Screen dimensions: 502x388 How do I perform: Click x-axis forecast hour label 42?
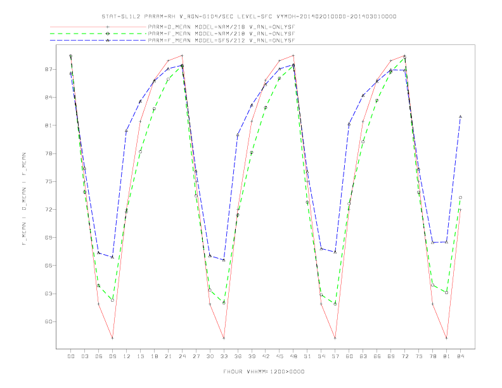pyautogui.click(x=266, y=356)
